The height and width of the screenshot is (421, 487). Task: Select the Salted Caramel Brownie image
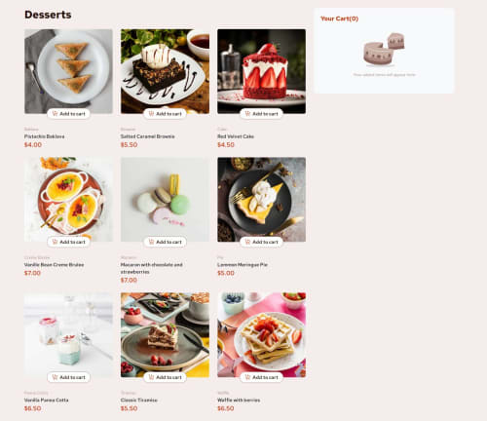tap(165, 71)
